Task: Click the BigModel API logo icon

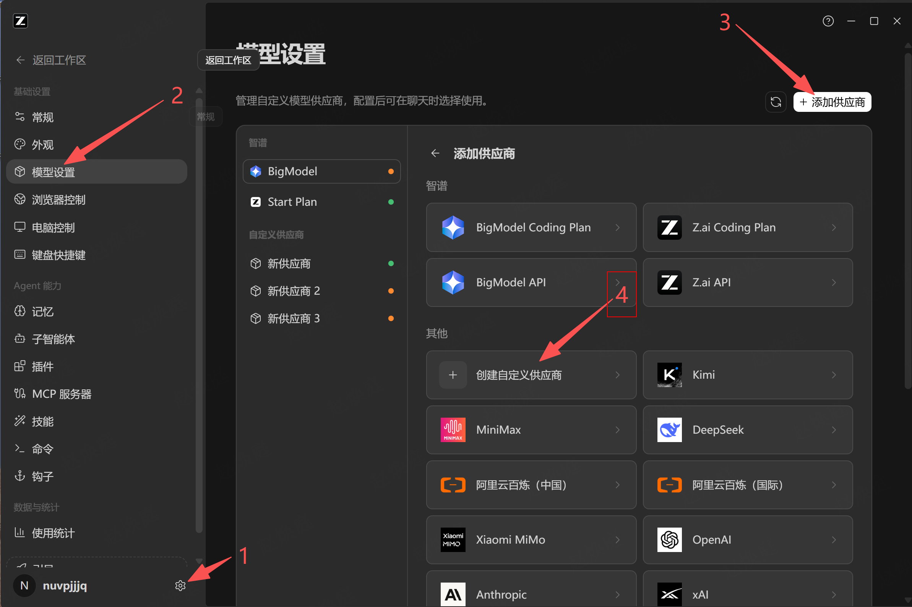Action: pyautogui.click(x=453, y=282)
